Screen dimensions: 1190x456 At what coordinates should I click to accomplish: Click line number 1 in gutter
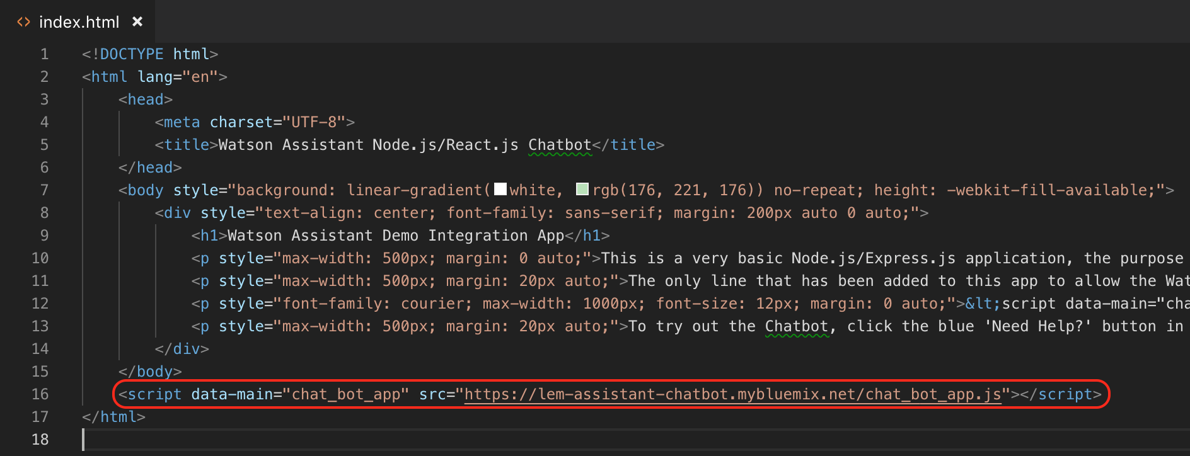click(44, 54)
